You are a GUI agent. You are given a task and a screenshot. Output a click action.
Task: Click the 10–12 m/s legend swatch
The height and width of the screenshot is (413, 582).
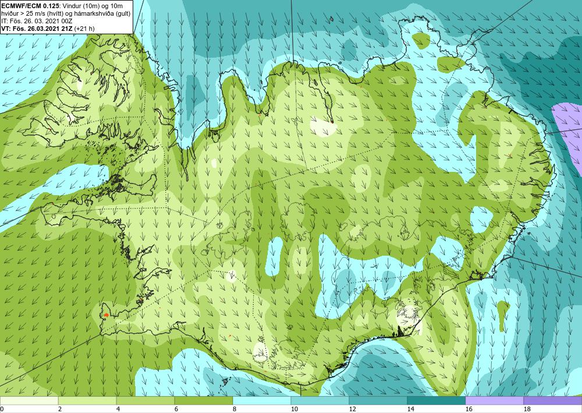pyautogui.click(x=320, y=400)
